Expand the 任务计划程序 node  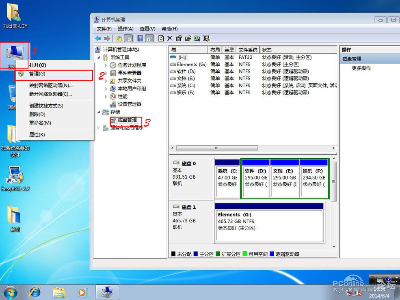[106, 65]
